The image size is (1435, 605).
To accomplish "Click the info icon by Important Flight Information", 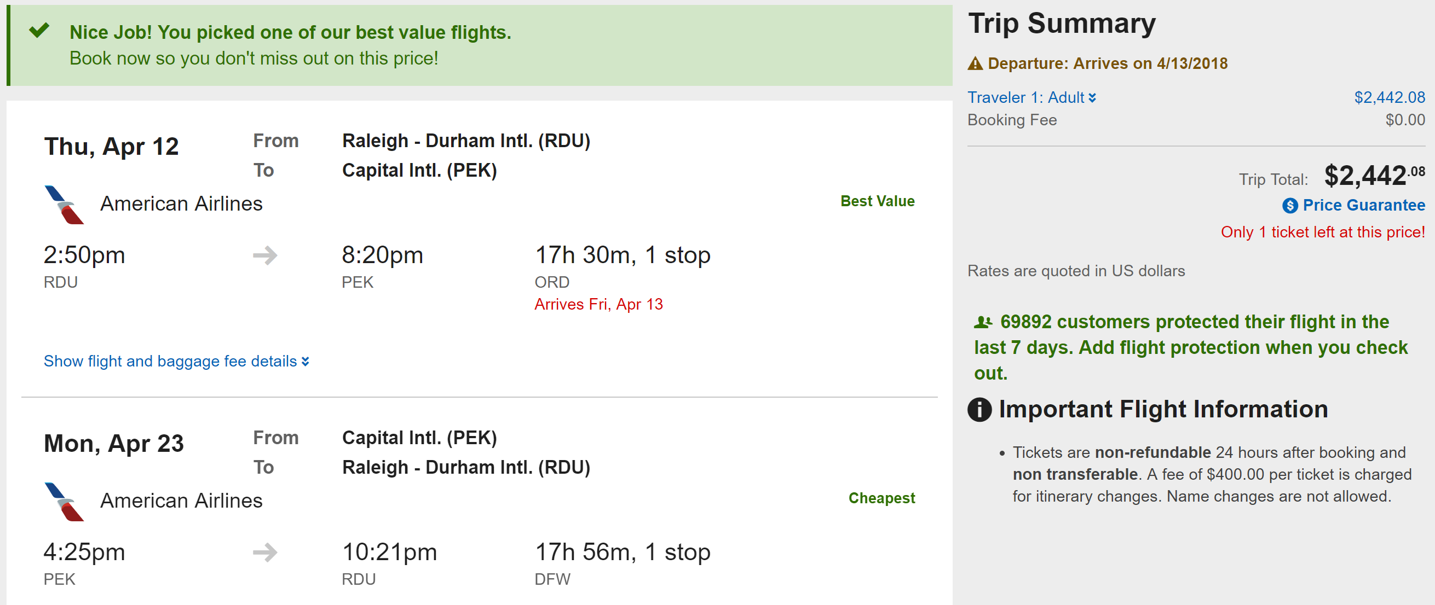I will (979, 410).
